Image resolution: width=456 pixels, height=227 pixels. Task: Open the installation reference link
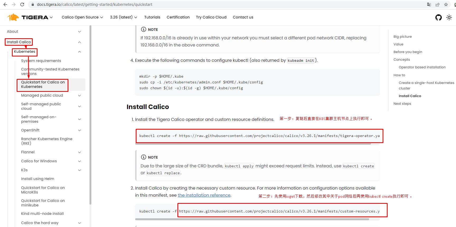click(x=204, y=195)
